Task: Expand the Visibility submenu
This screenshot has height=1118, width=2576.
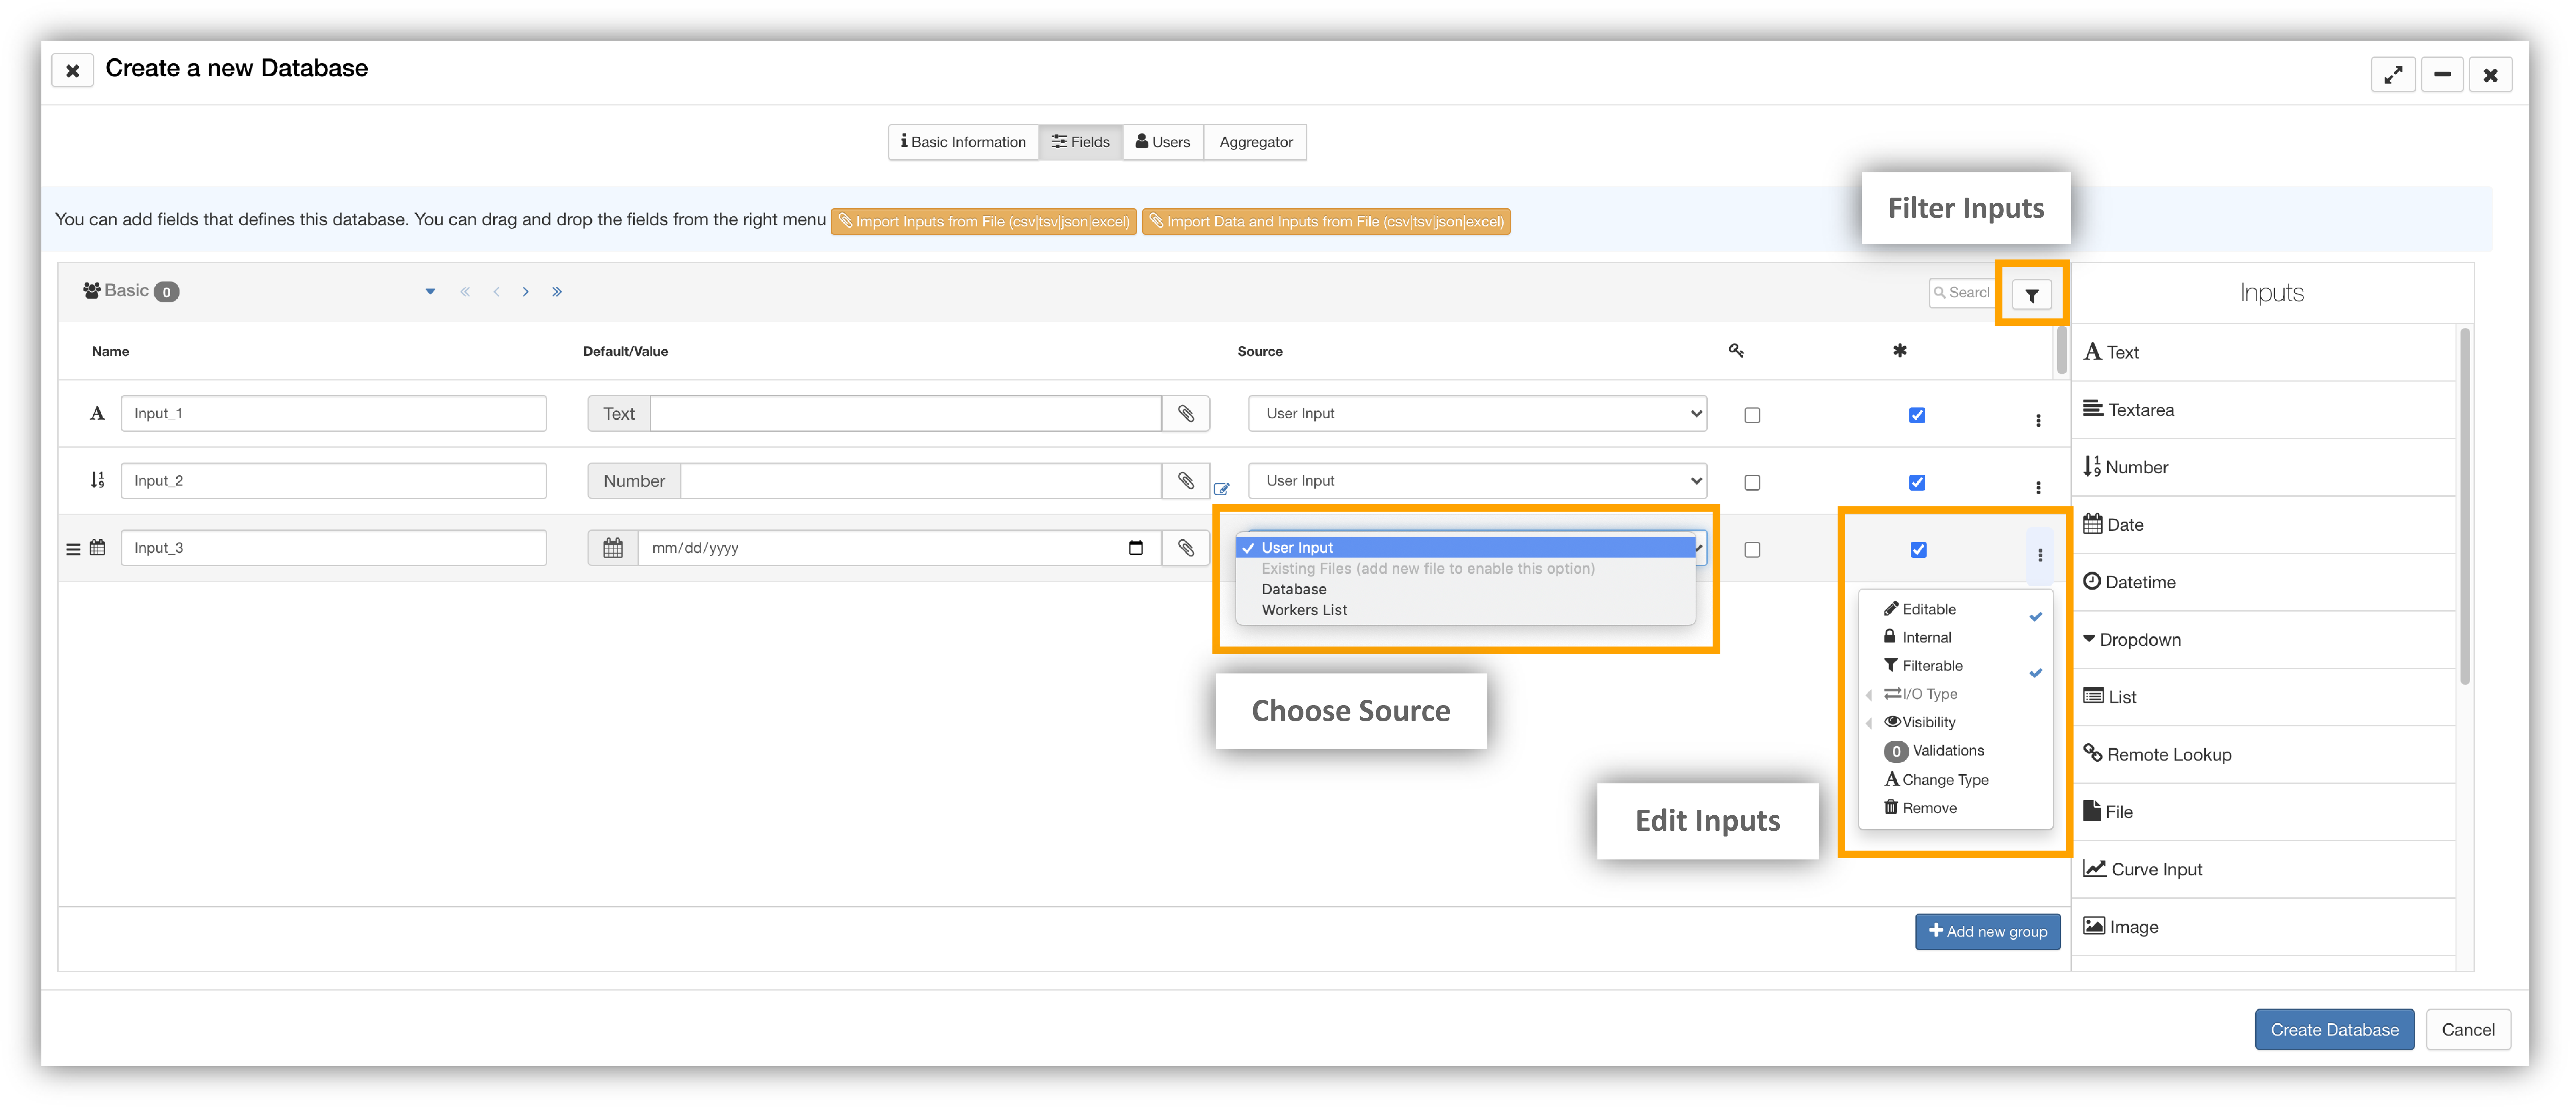Action: click(x=1957, y=723)
